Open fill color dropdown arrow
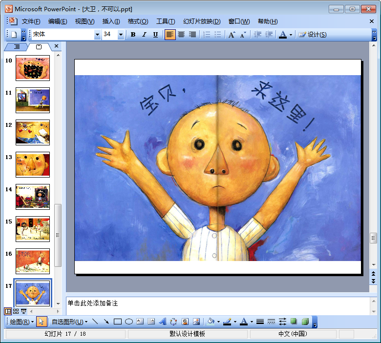381x343 pixels. coord(218,322)
